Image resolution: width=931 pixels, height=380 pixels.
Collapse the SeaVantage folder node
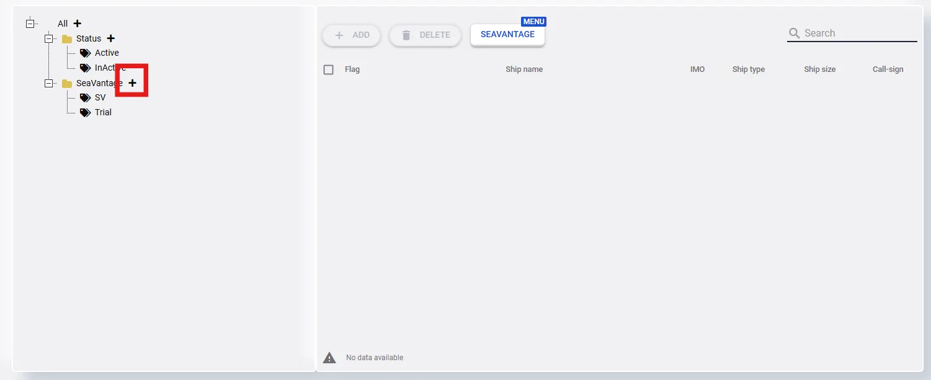point(48,83)
